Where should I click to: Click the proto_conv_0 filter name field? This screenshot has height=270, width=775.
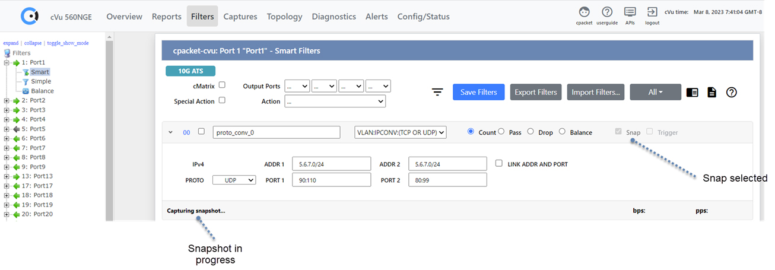tap(276, 132)
